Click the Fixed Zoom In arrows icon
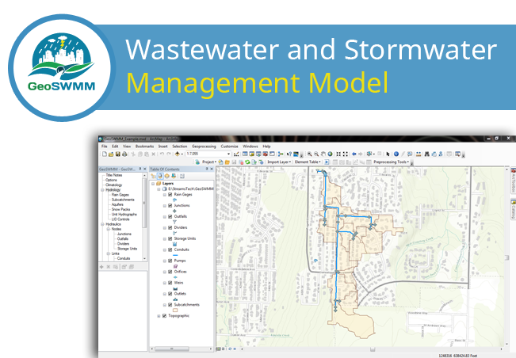516x358 pixels. (x=338, y=154)
